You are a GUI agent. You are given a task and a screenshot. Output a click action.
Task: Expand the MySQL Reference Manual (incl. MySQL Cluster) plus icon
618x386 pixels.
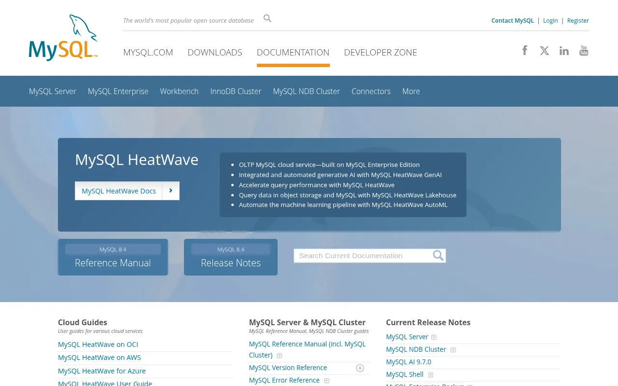[x=280, y=356]
